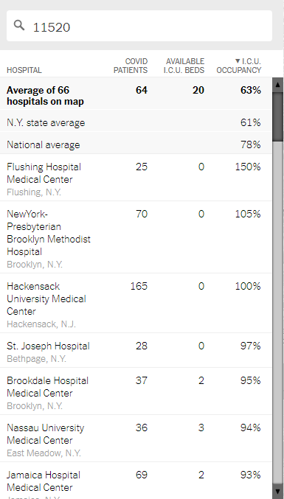The width and height of the screenshot is (284, 499).
Task: Select Hackensack University Medical Center row
Action: click(x=136, y=303)
